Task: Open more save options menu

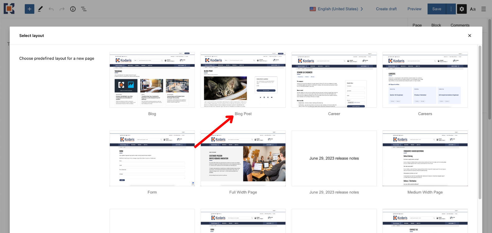Action: pos(451,9)
